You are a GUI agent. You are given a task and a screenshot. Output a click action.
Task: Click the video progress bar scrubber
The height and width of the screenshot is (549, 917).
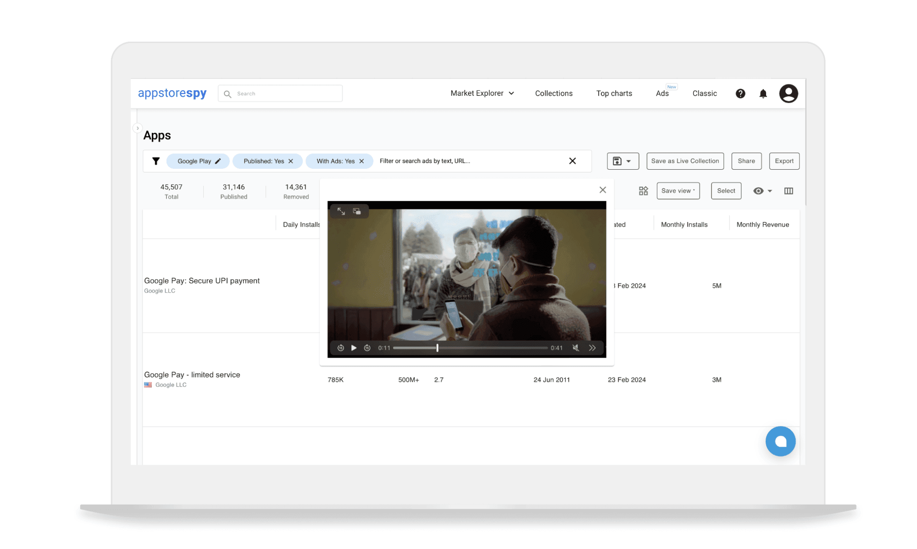(437, 348)
